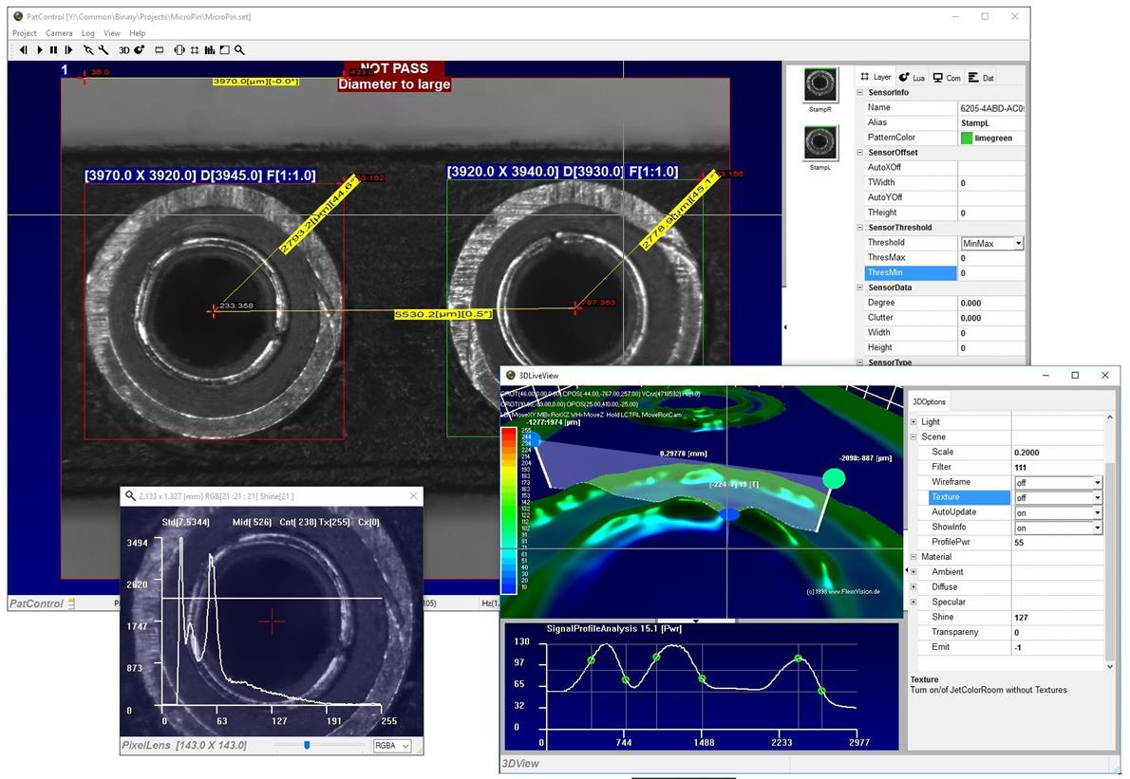
Task: Click the PixelLens zoom slider handle
Action: pyautogui.click(x=307, y=745)
